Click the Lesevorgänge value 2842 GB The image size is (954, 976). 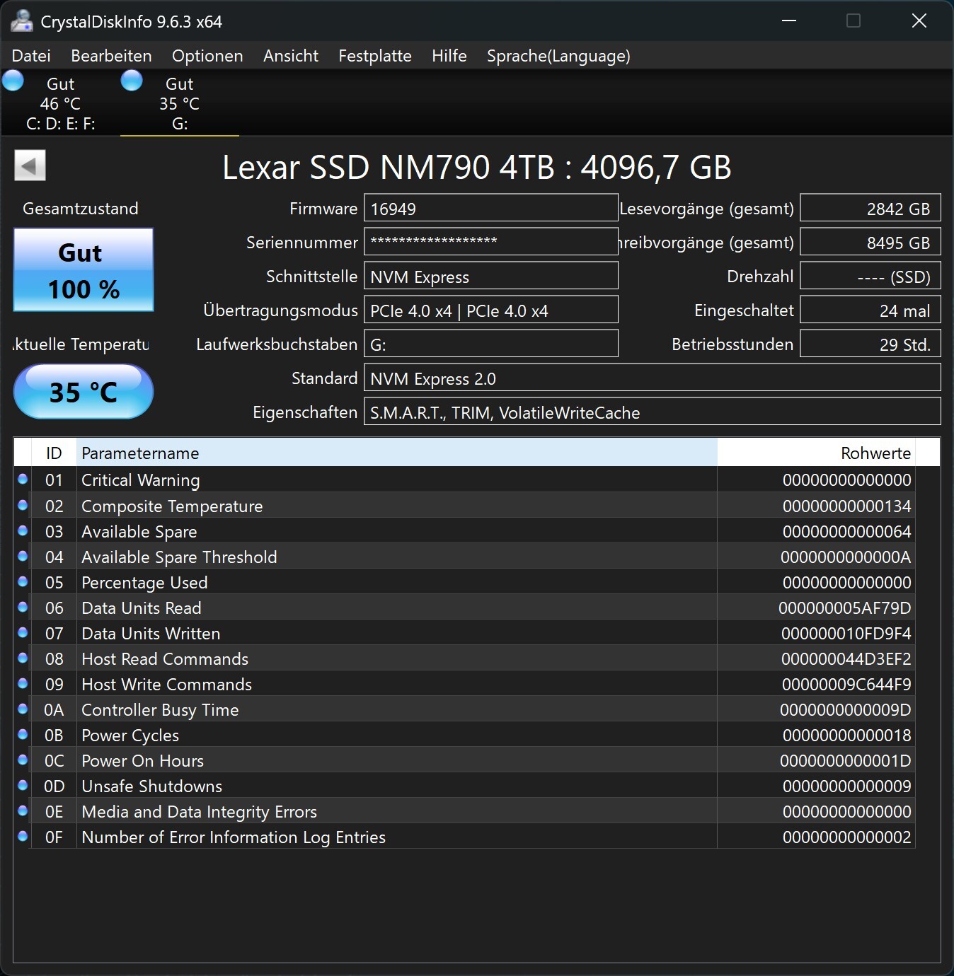coord(870,208)
